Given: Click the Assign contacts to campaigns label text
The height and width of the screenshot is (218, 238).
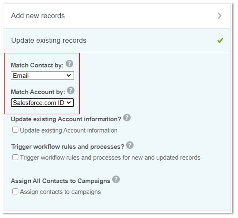Looking at the screenshot, I should pyautogui.click(x=60, y=192).
